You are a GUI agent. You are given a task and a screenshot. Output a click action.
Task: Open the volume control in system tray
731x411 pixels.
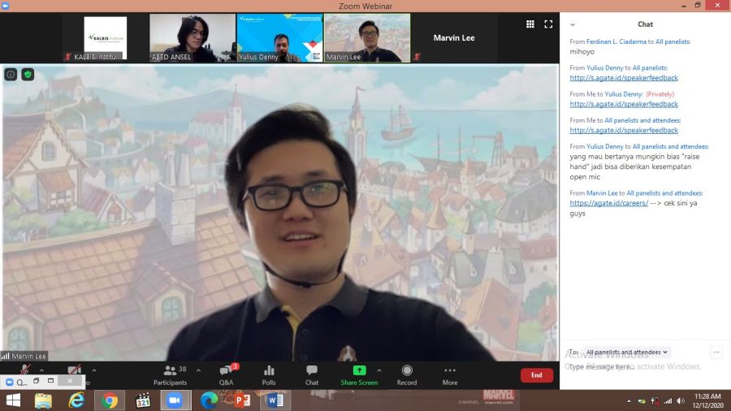(x=681, y=400)
